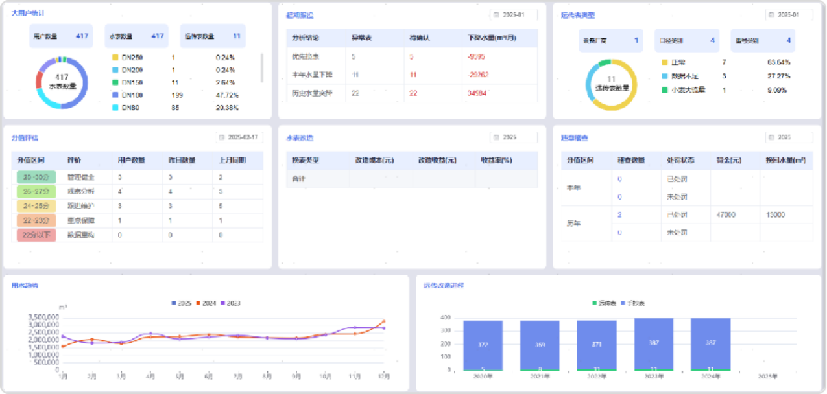The height and width of the screenshot is (394, 827).
Task: Toggle DN200 legend entry
Action: point(127,70)
